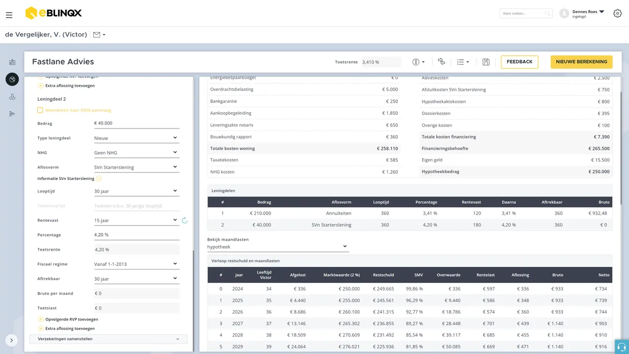Click the user avatar icon

pos(565,14)
